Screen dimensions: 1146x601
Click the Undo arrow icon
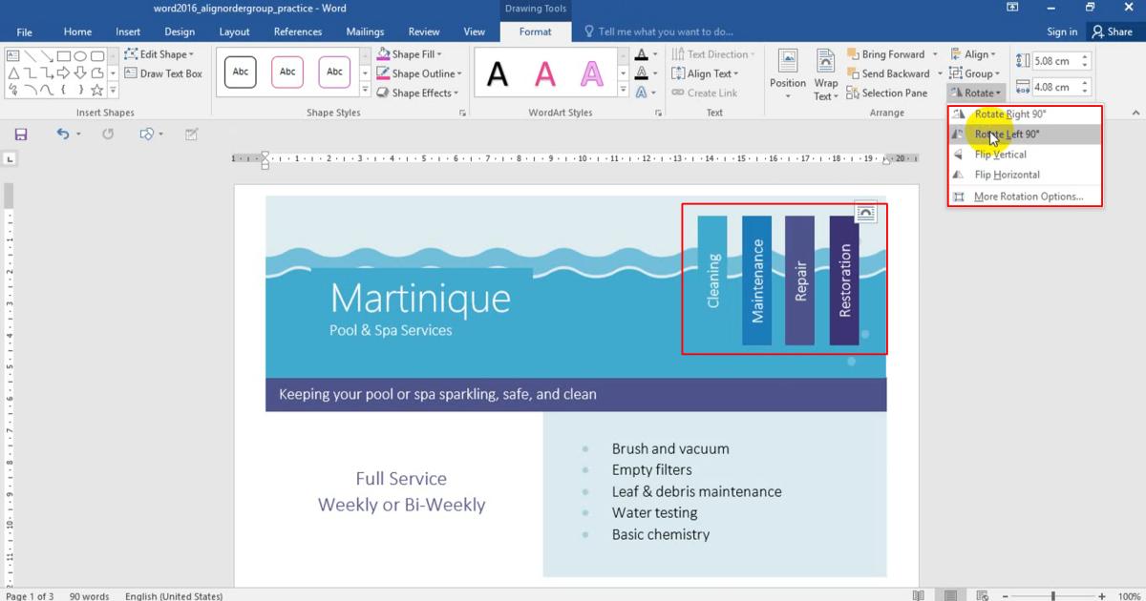(x=63, y=135)
